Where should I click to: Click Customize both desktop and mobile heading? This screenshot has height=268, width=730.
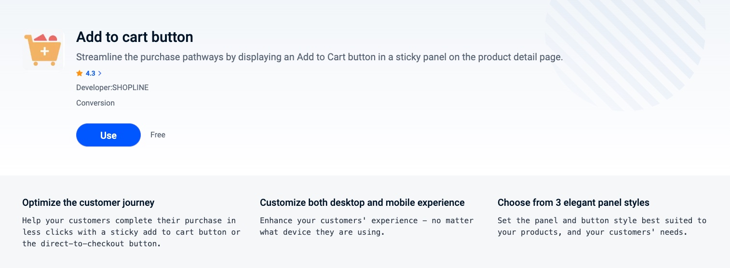[x=362, y=202]
